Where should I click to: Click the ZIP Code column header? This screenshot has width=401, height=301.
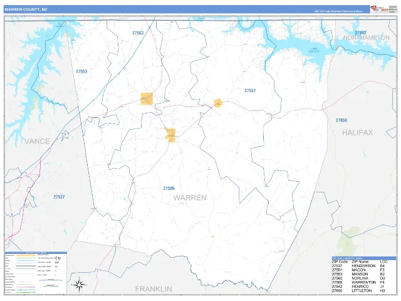pyautogui.click(x=340, y=262)
